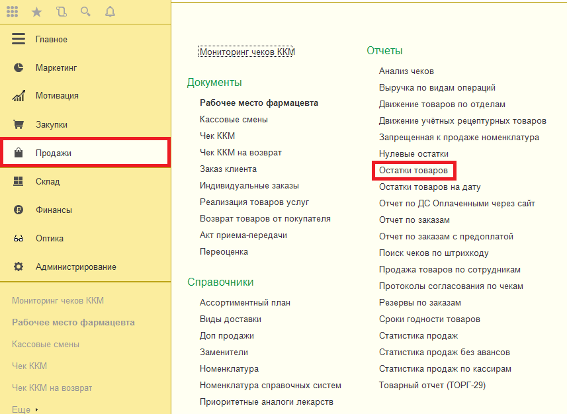The height and width of the screenshot is (414, 567).
Task: Open recent 'Кассовые смены' in sidebar
Action: (x=46, y=344)
